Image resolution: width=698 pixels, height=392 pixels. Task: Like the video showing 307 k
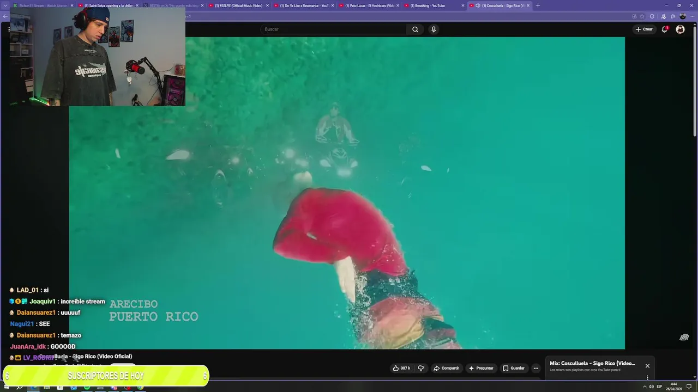point(401,368)
